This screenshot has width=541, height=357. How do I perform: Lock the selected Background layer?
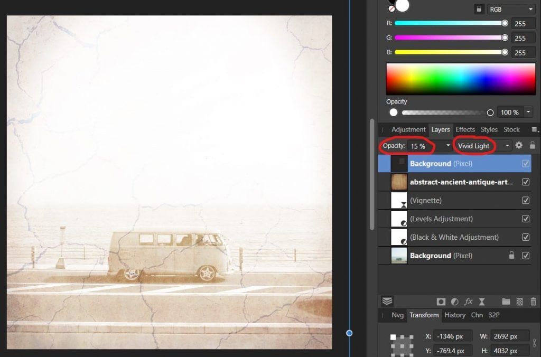[533, 145]
